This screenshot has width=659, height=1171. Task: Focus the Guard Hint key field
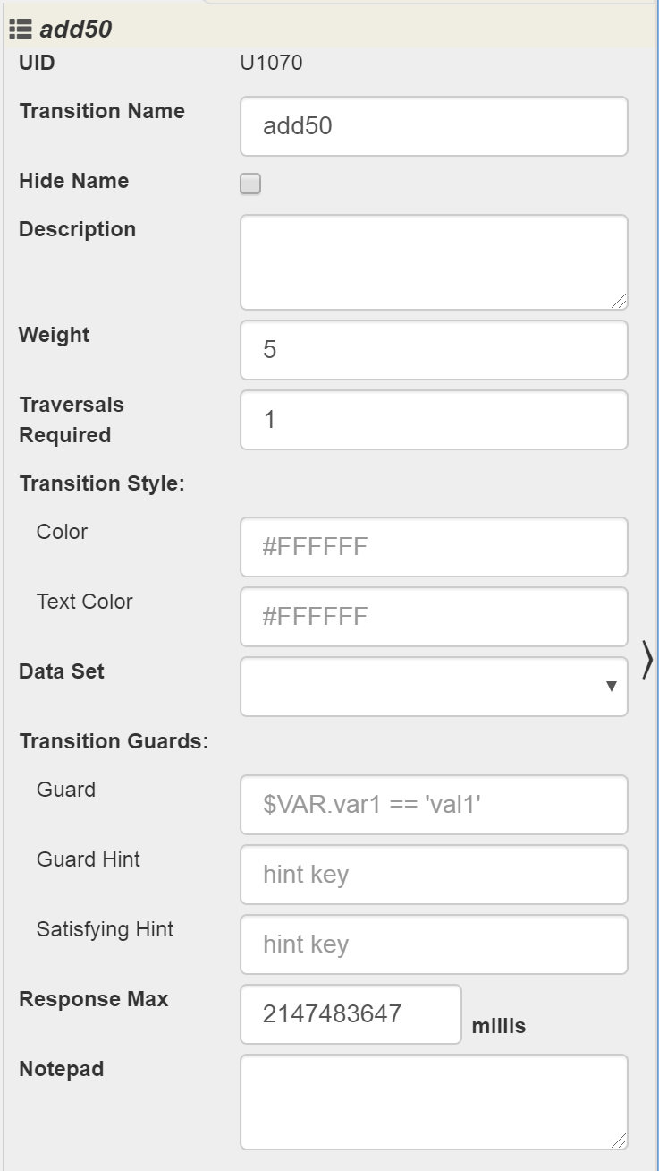pos(434,875)
